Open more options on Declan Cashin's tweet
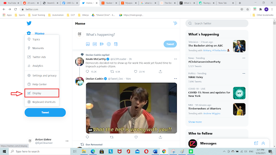This screenshot has height=155, width=276. point(176,78)
